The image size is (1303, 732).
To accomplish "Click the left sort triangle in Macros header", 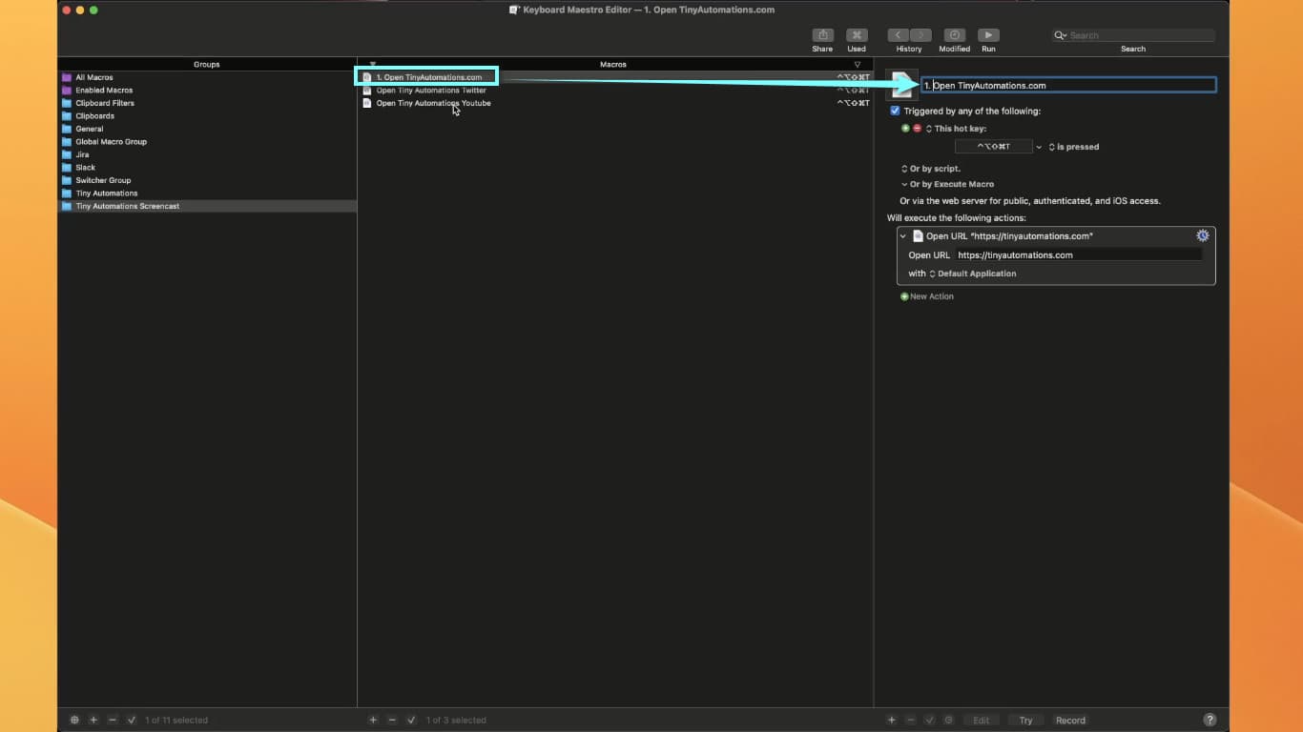I will (x=373, y=65).
